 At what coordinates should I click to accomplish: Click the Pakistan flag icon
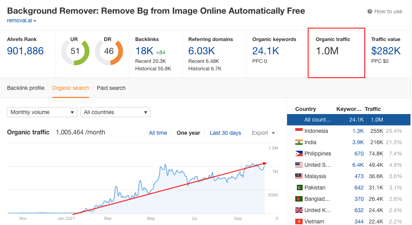tap(300, 187)
